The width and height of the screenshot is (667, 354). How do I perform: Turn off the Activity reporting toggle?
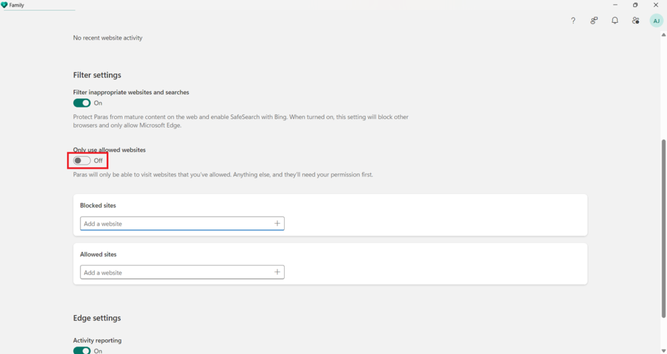tap(81, 351)
